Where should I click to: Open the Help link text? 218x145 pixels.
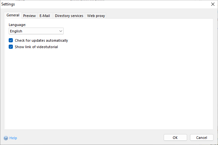[13, 138]
